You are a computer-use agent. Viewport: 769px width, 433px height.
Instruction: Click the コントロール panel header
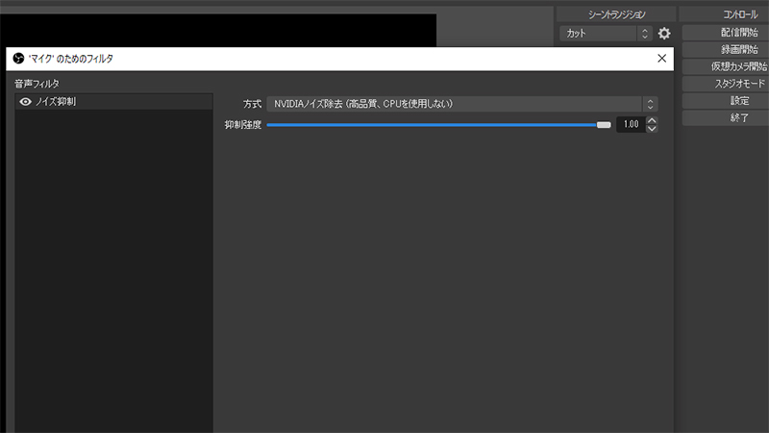click(724, 14)
